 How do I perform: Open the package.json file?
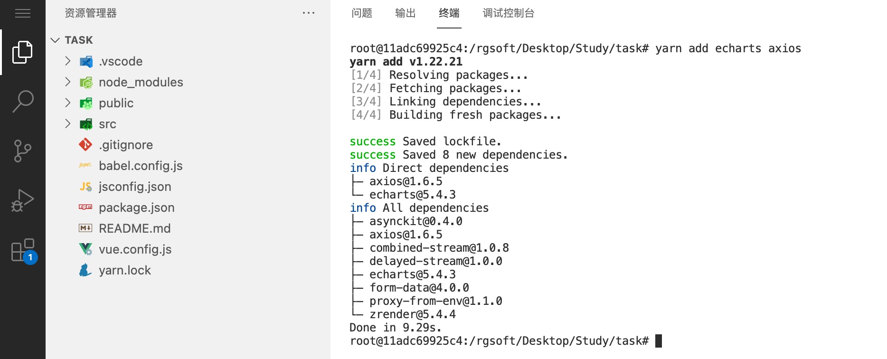tap(136, 208)
